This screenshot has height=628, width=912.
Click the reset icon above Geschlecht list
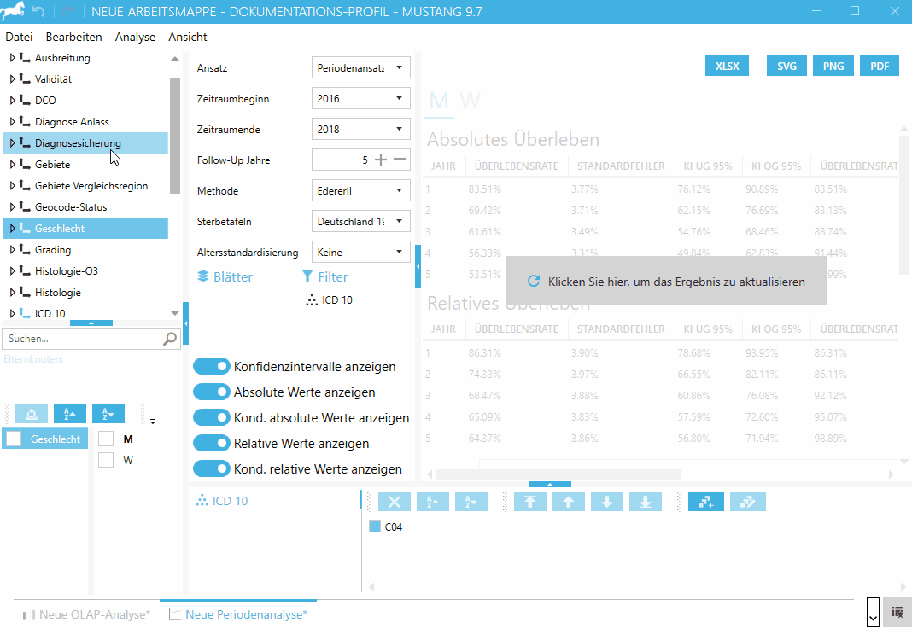[32, 414]
